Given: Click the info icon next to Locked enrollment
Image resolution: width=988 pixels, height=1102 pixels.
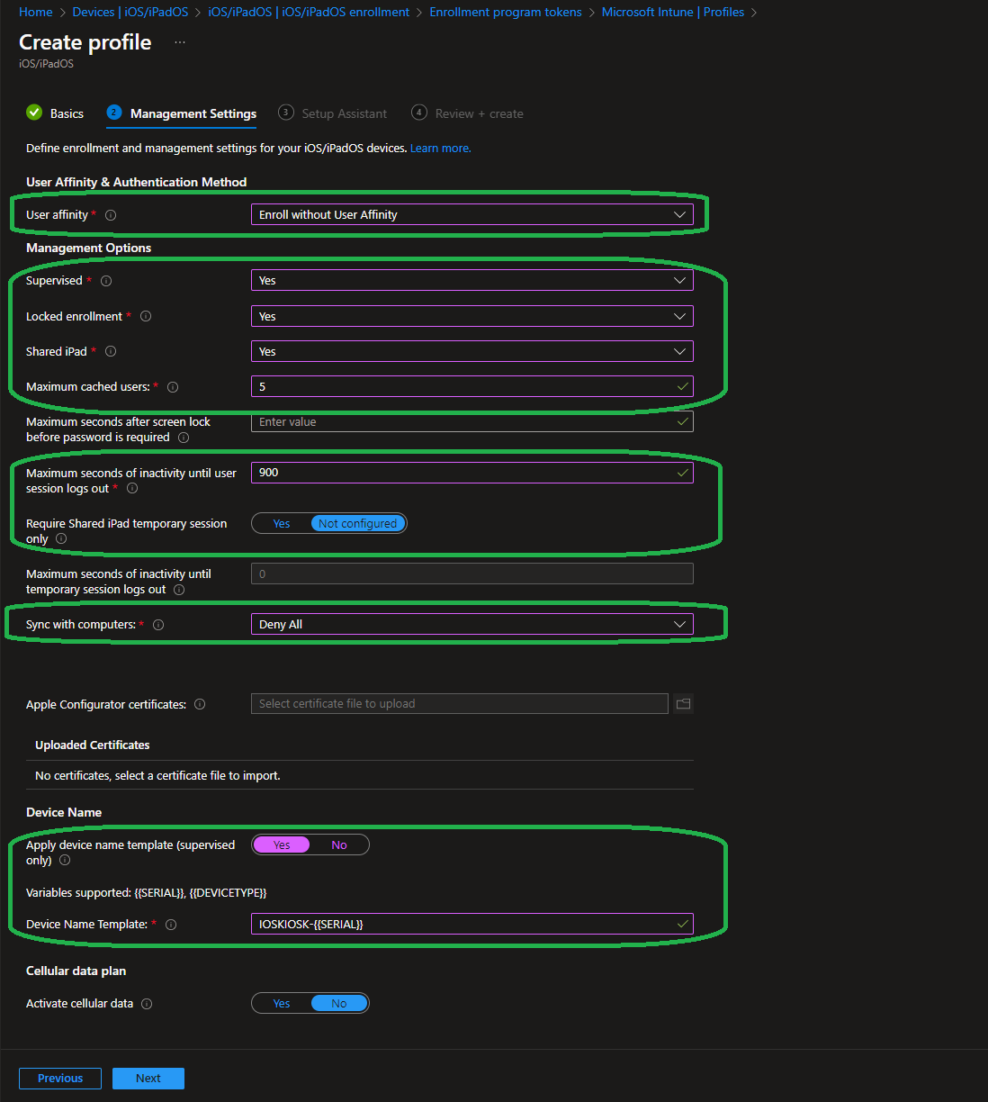Looking at the screenshot, I should 146,316.
